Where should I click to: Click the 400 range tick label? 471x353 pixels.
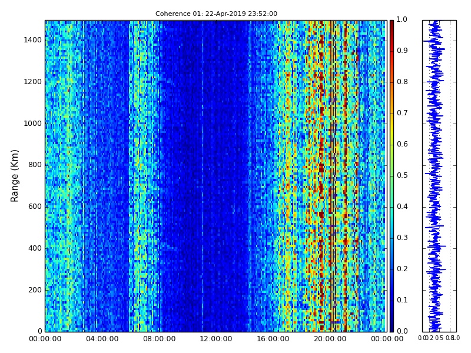[35, 248]
